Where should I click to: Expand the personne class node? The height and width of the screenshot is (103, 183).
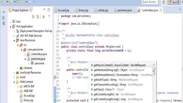[x=29, y=64]
